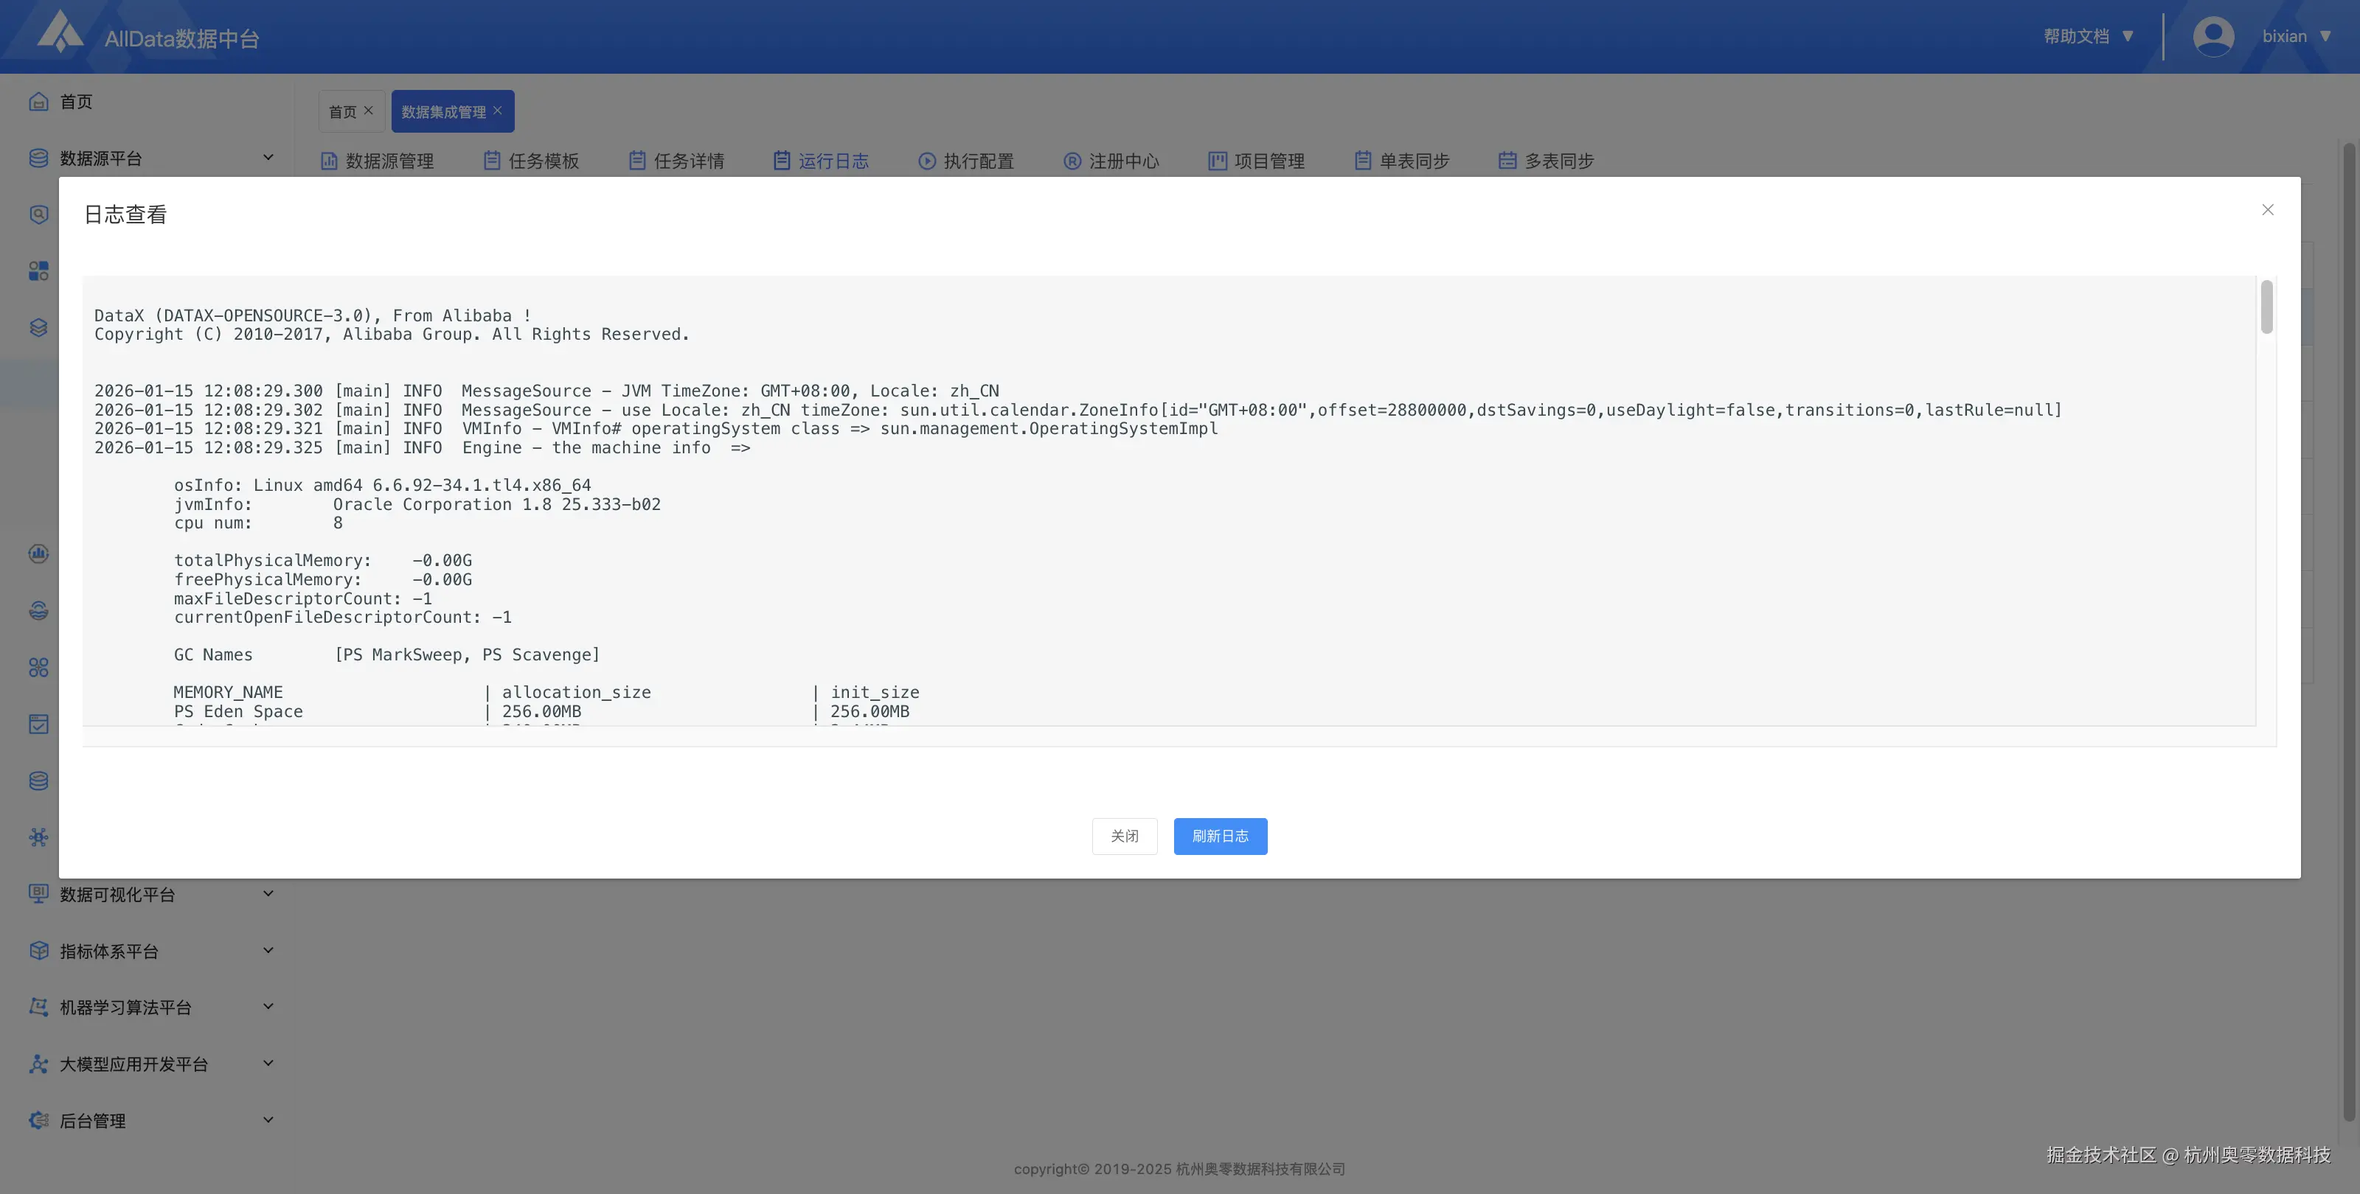The image size is (2360, 1194).
Task: Close the 日志查看 dialog with X
Action: pos(2268,209)
